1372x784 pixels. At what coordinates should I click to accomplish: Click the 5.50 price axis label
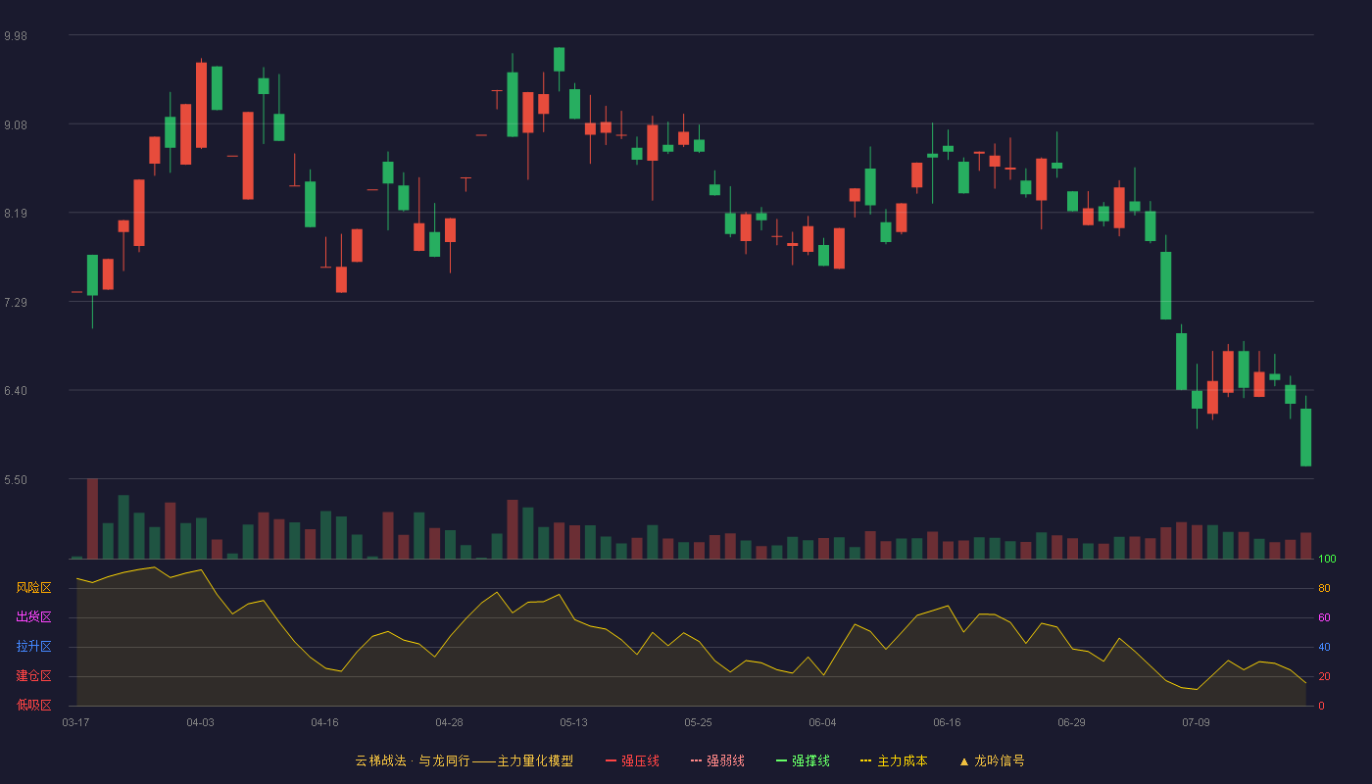pyautogui.click(x=16, y=479)
